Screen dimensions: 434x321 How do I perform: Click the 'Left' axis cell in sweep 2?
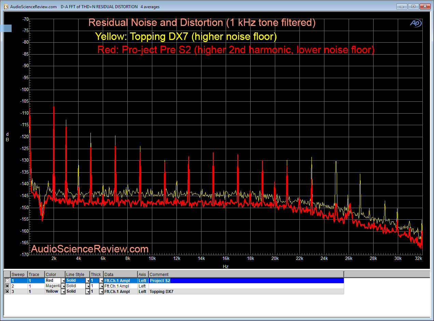click(x=143, y=286)
